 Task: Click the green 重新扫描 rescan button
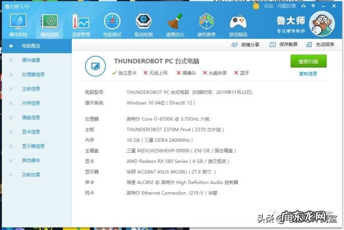coord(309,61)
